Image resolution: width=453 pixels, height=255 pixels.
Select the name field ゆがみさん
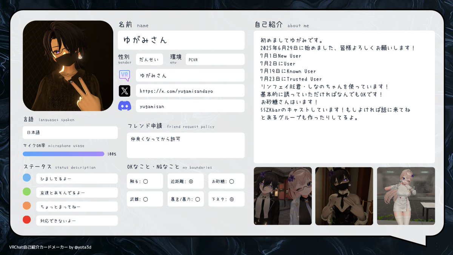181,40
